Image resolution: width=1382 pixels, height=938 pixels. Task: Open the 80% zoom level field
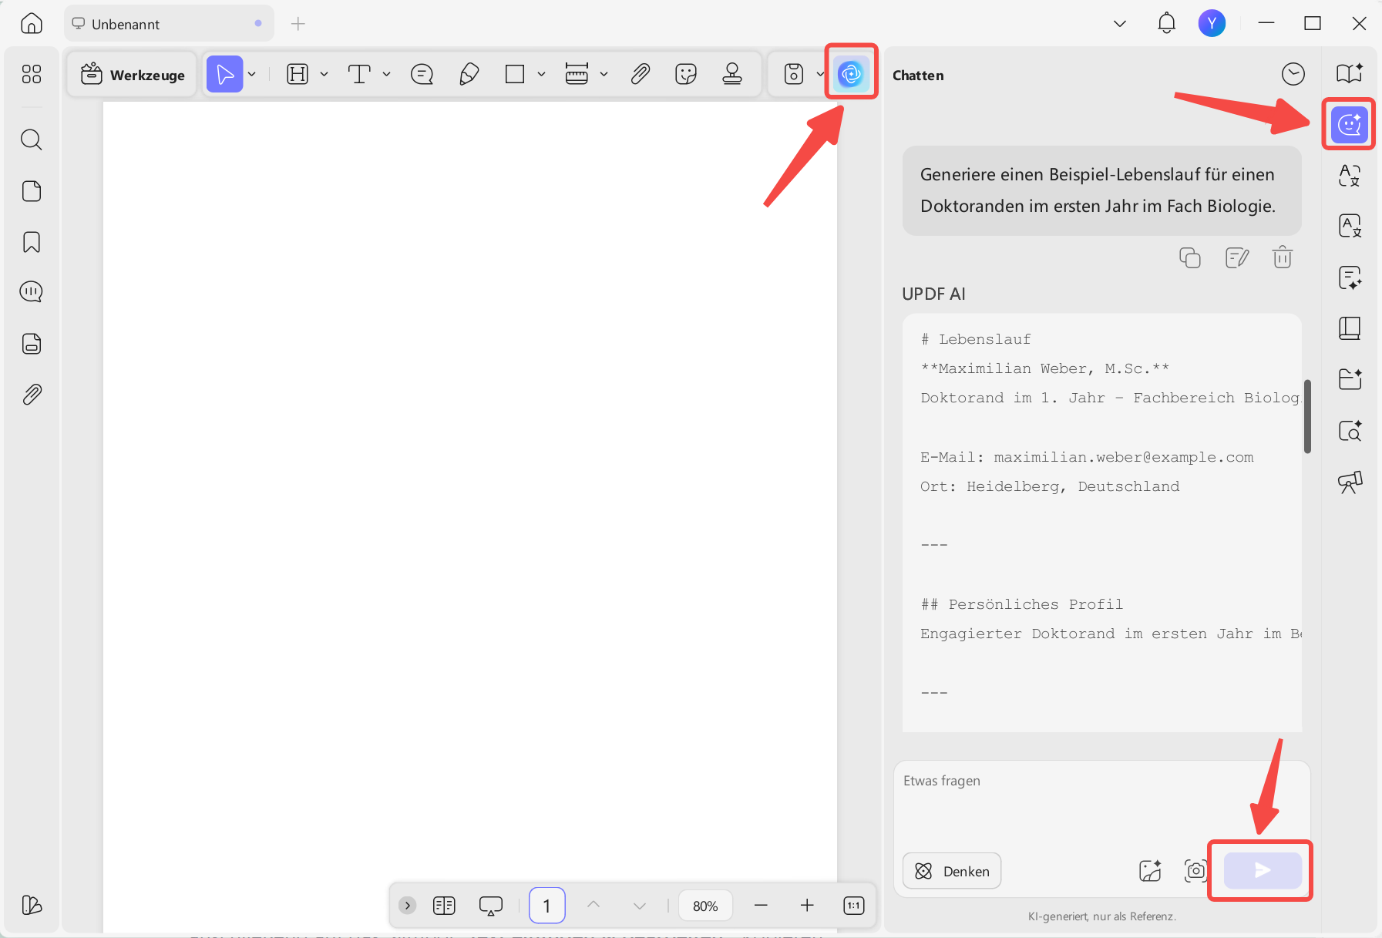[705, 906]
